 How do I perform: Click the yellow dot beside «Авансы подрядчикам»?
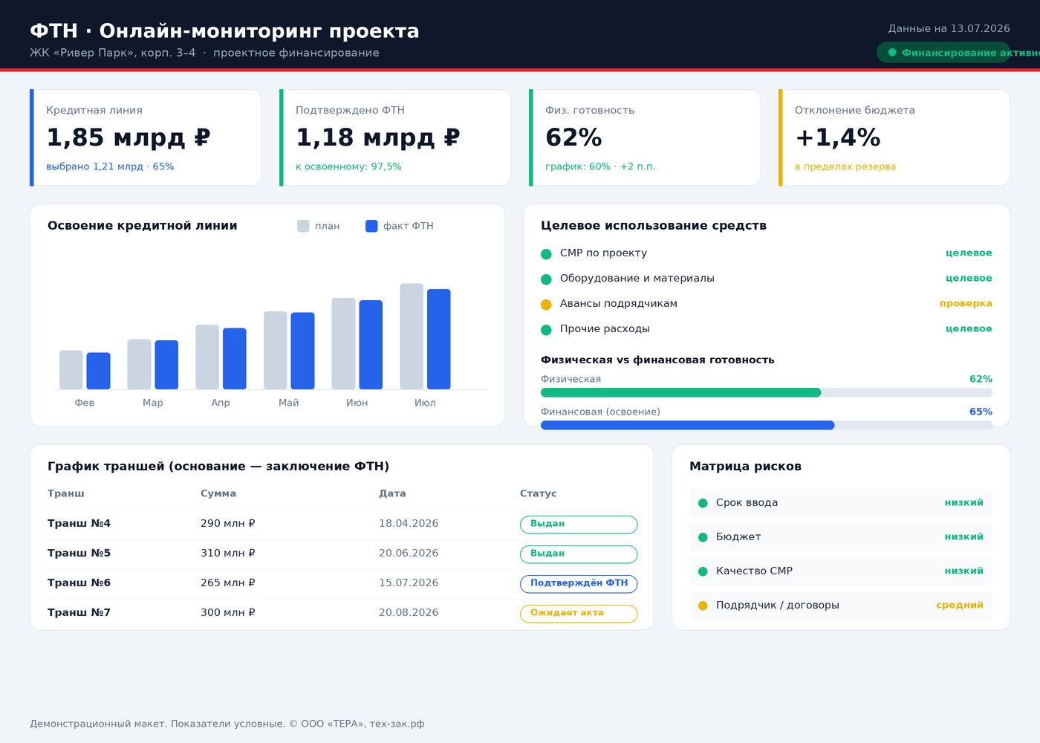pyautogui.click(x=546, y=305)
